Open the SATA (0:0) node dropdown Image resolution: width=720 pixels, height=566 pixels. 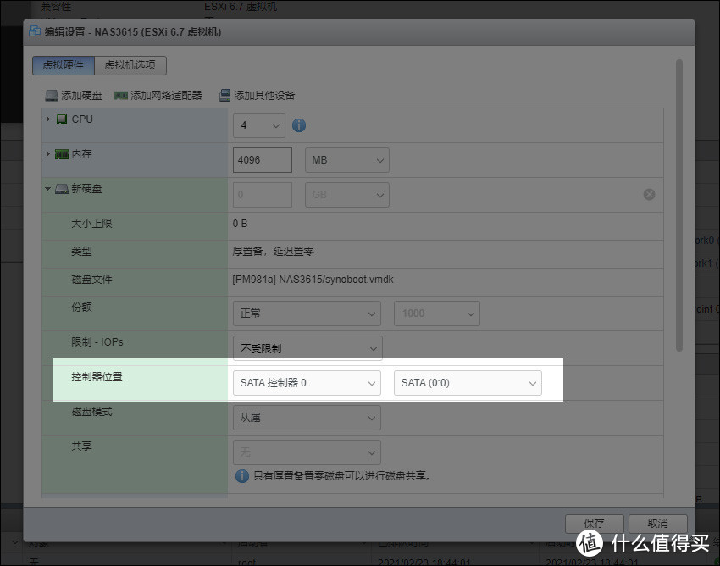(468, 383)
